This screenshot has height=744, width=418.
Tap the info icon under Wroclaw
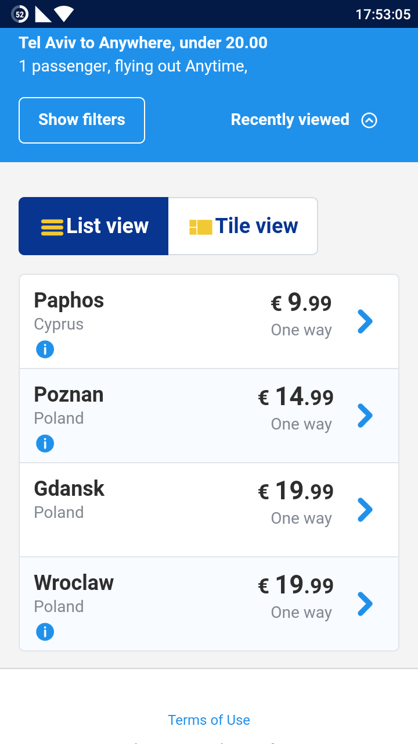[45, 632]
